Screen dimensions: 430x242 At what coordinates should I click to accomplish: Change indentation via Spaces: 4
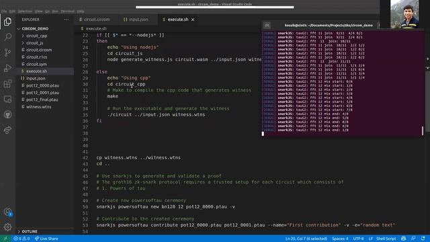click(x=340, y=239)
